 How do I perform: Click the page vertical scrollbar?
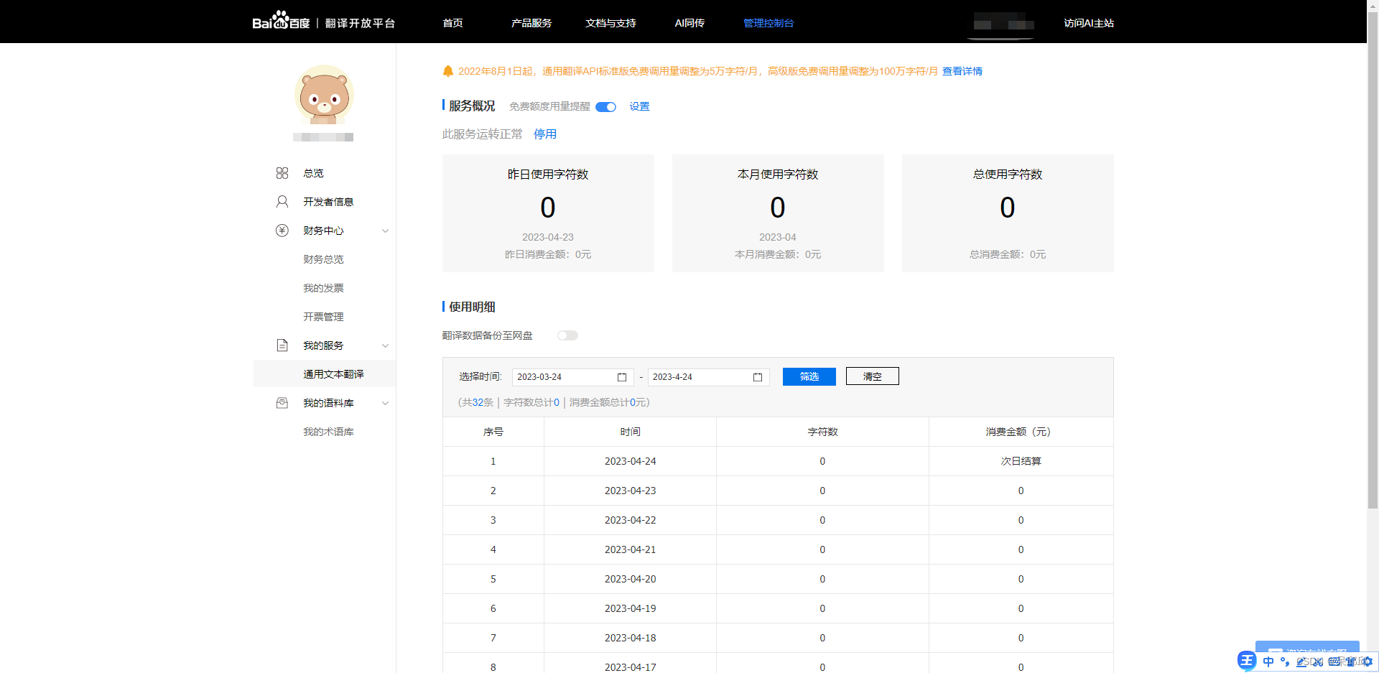pos(1373,259)
